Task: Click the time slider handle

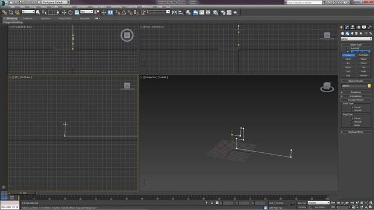Action: coord(22,193)
